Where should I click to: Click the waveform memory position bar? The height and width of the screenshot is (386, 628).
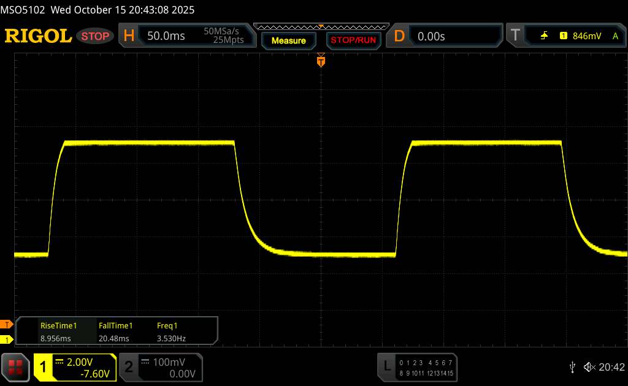coord(320,26)
